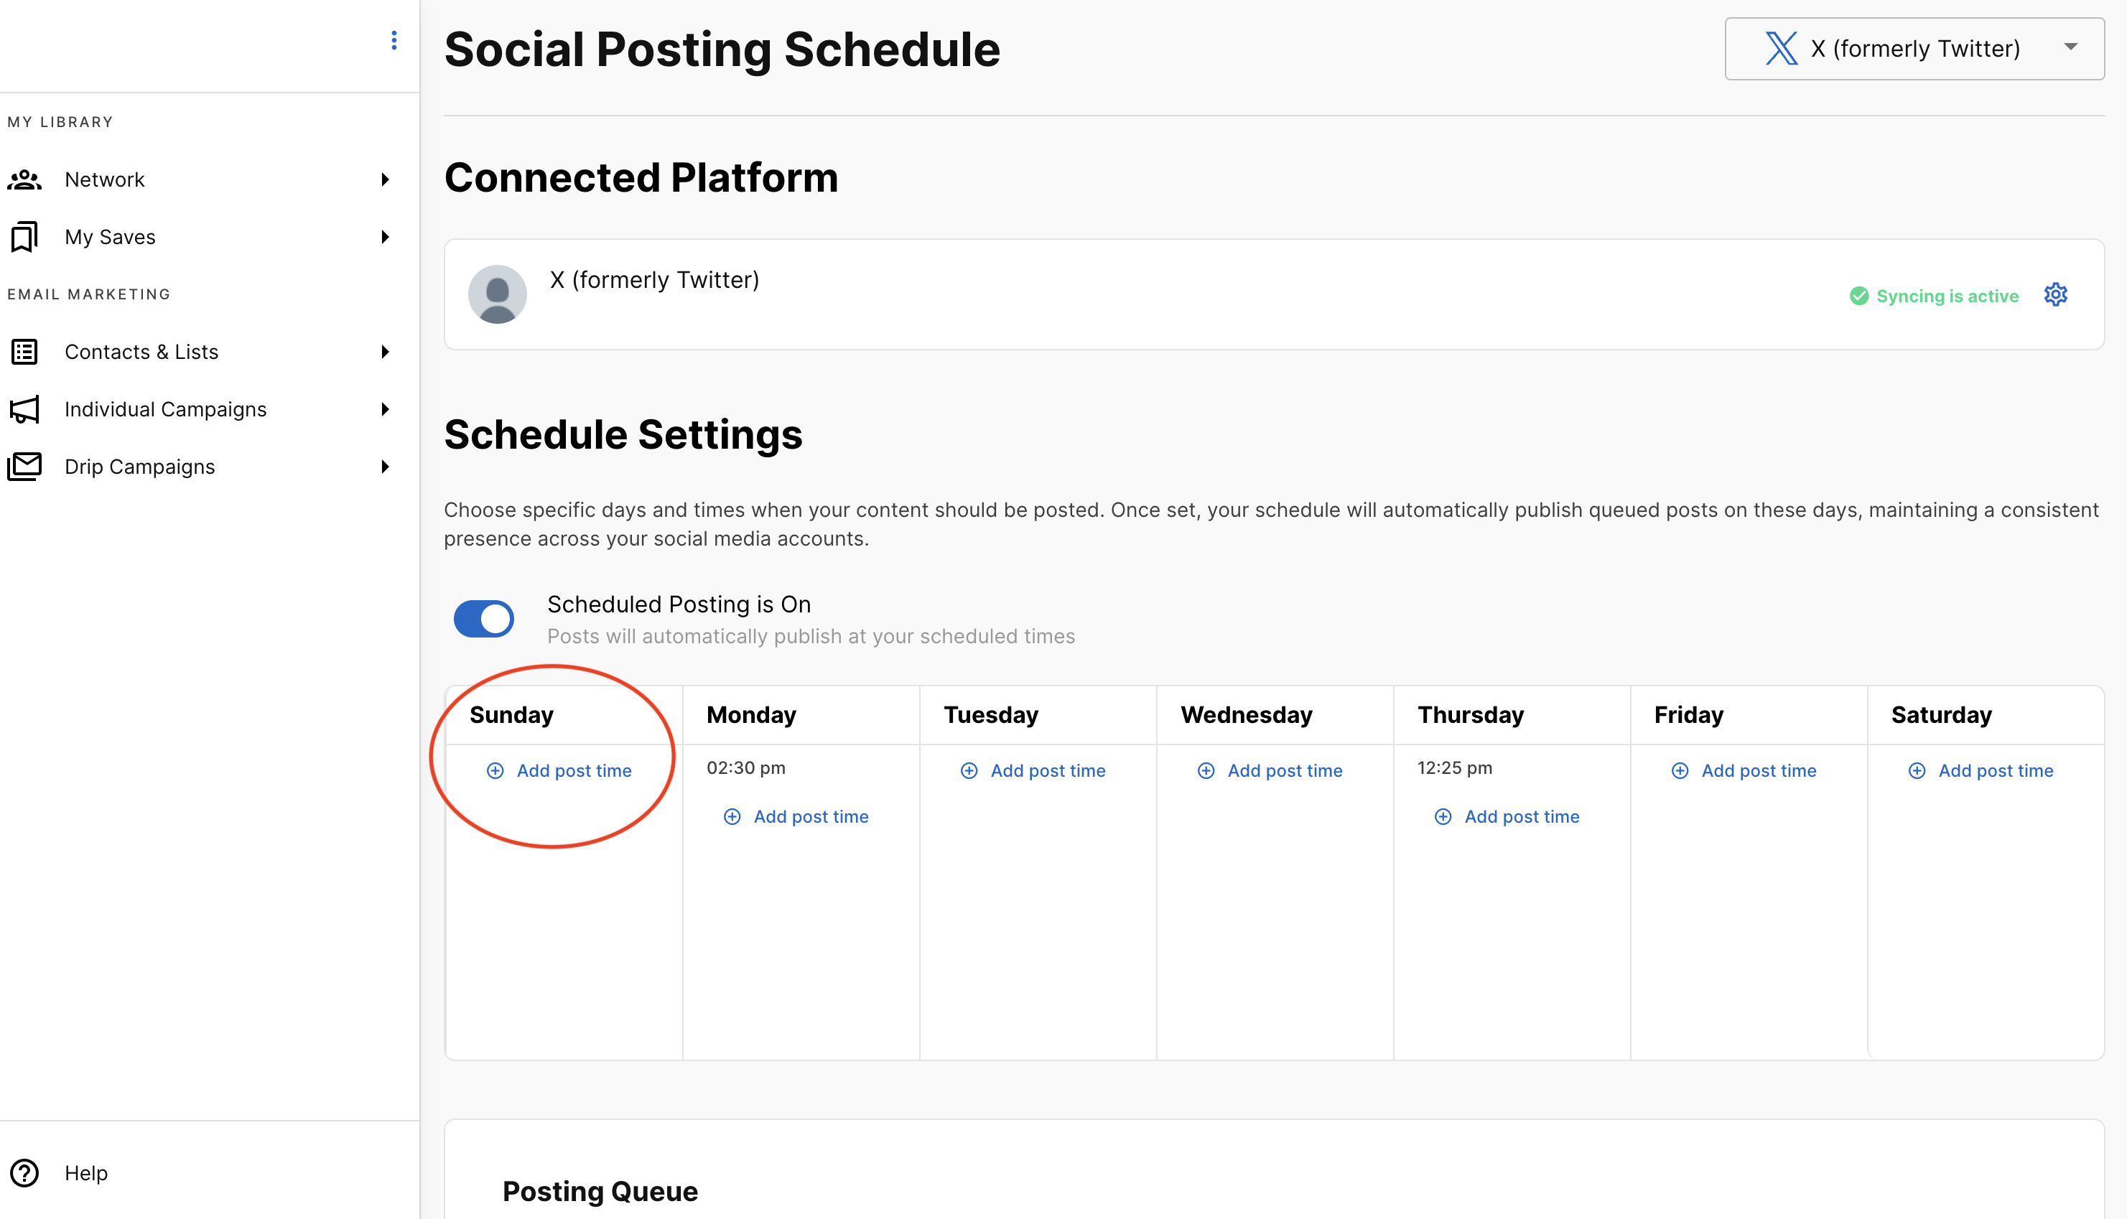Click the X account avatar
The width and height of the screenshot is (2127, 1219).
tap(498, 294)
